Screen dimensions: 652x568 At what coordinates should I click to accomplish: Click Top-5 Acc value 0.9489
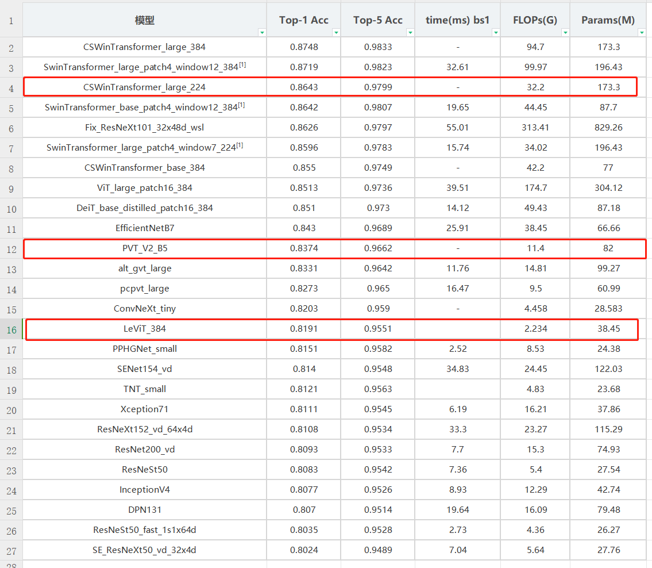378,550
